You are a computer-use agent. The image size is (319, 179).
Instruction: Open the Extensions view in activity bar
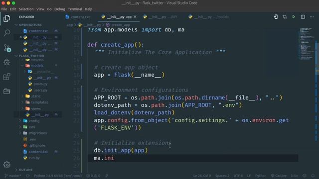click(6, 77)
